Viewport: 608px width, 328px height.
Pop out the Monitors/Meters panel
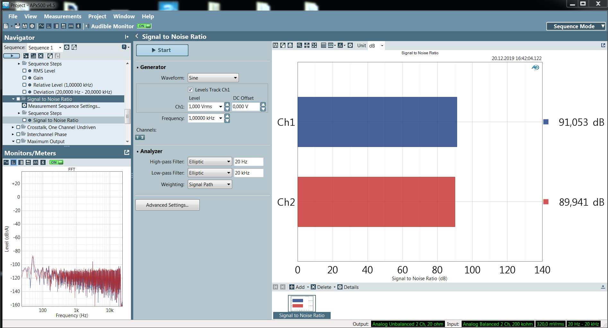click(127, 153)
